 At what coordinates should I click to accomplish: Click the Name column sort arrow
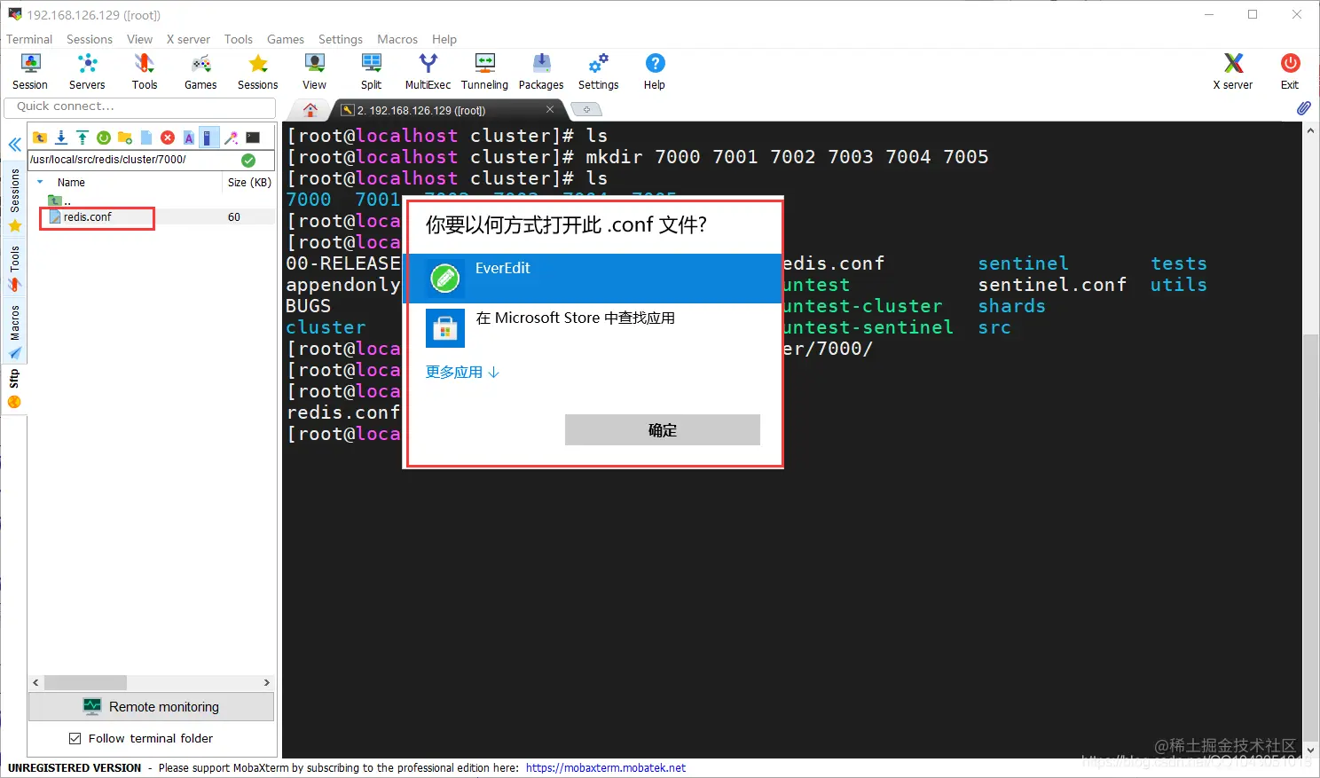pyautogui.click(x=40, y=182)
